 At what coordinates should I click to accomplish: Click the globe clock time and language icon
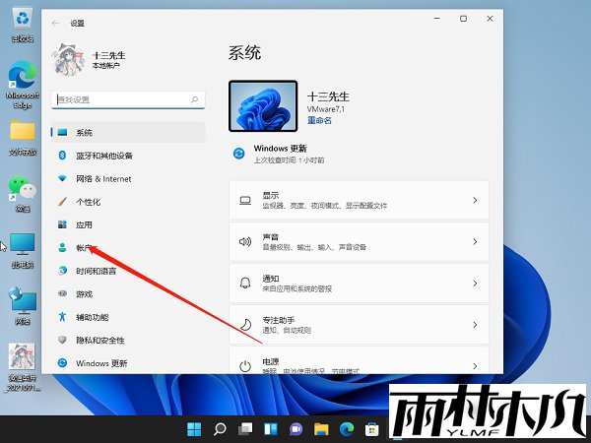(x=63, y=271)
